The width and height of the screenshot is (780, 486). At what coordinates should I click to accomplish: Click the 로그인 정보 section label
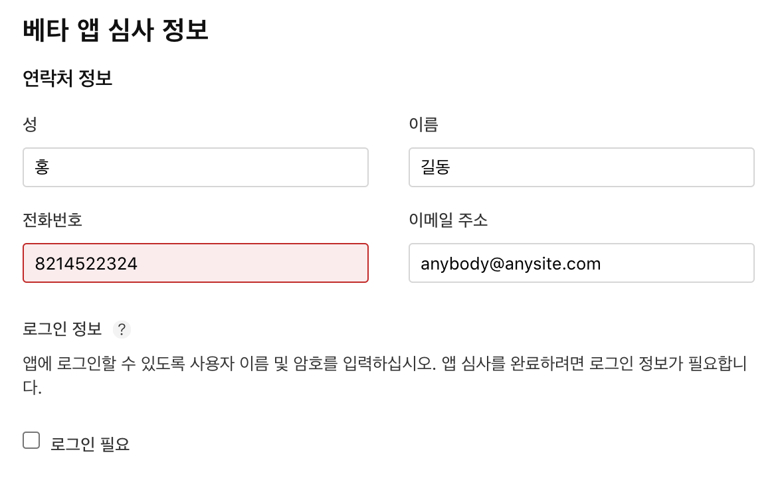coord(62,329)
